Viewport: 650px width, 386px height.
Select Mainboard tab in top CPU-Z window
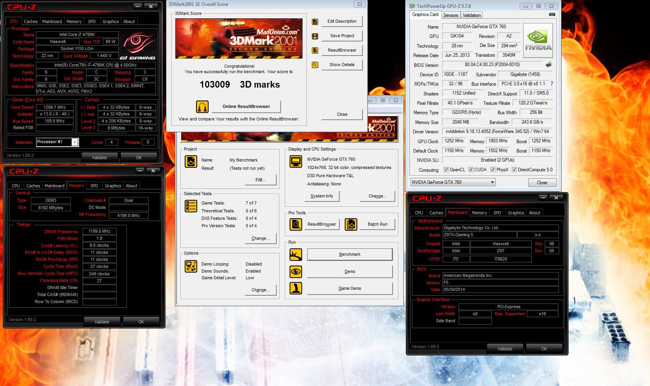(52, 22)
